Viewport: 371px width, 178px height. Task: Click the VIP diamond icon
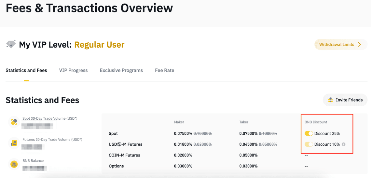click(11, 44)
